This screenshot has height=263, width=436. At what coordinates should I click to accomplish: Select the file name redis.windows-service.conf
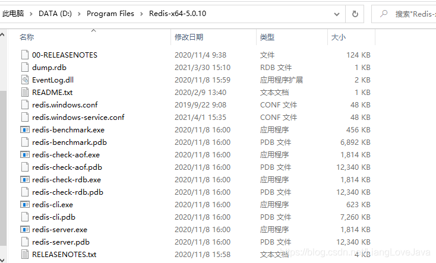click(x=78, y=118)
